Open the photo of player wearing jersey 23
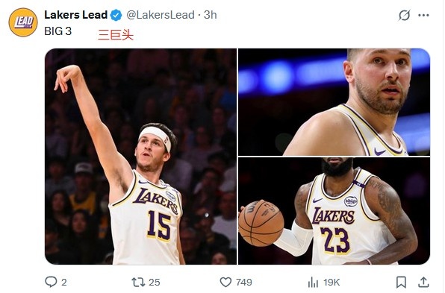 click(x=334, y=211)
